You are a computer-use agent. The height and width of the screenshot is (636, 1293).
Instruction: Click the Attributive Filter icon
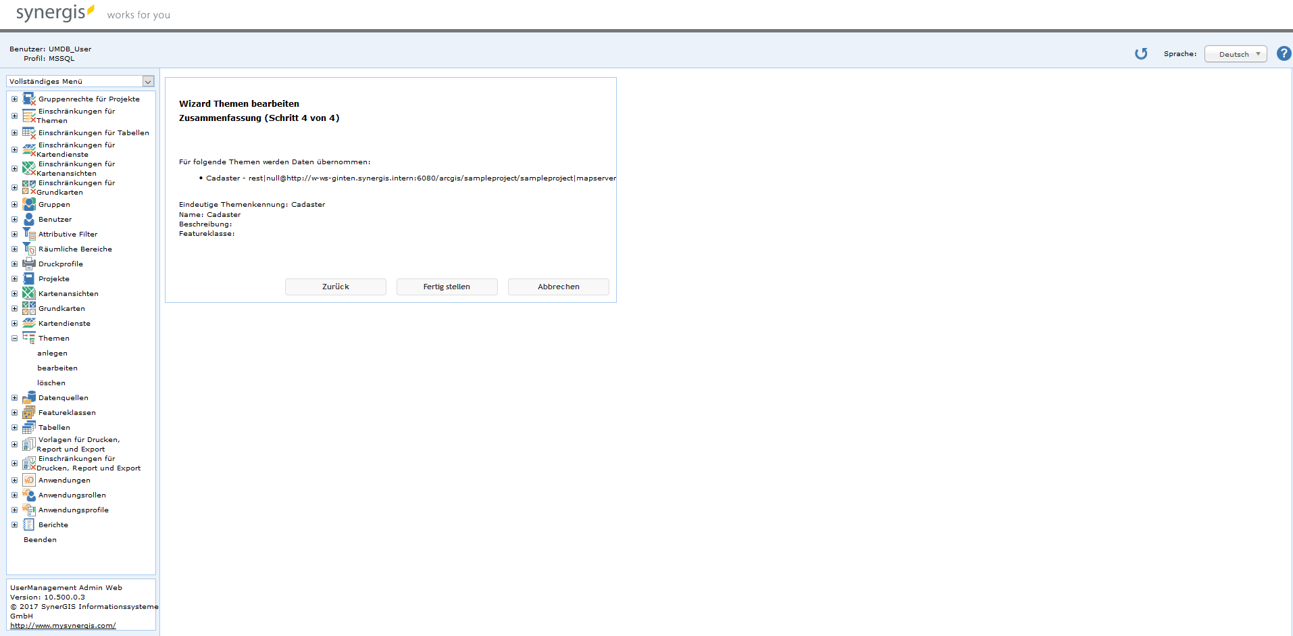pos(29,234)
